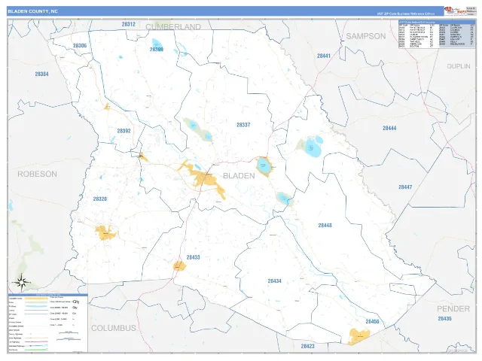Click the ROBESON county name

point(37,174)
